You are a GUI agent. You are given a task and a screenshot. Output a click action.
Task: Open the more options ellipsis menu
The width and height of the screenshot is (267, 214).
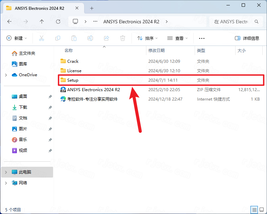pos(202,38)
